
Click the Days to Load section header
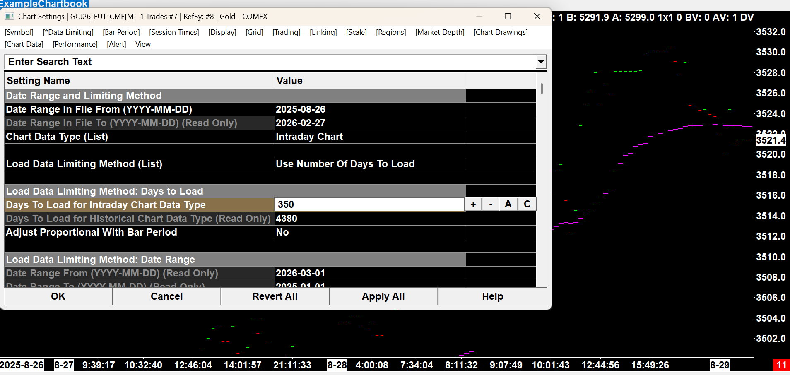(x=235, y=191)
